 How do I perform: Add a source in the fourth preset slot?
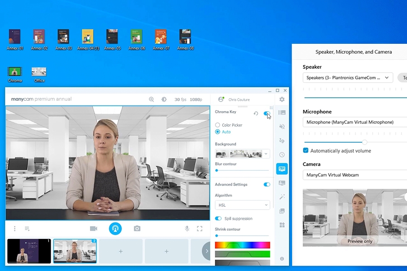(166, 251)
